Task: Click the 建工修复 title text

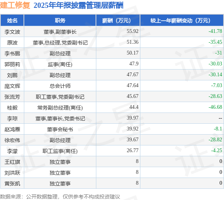Action: tap(15, 6)
